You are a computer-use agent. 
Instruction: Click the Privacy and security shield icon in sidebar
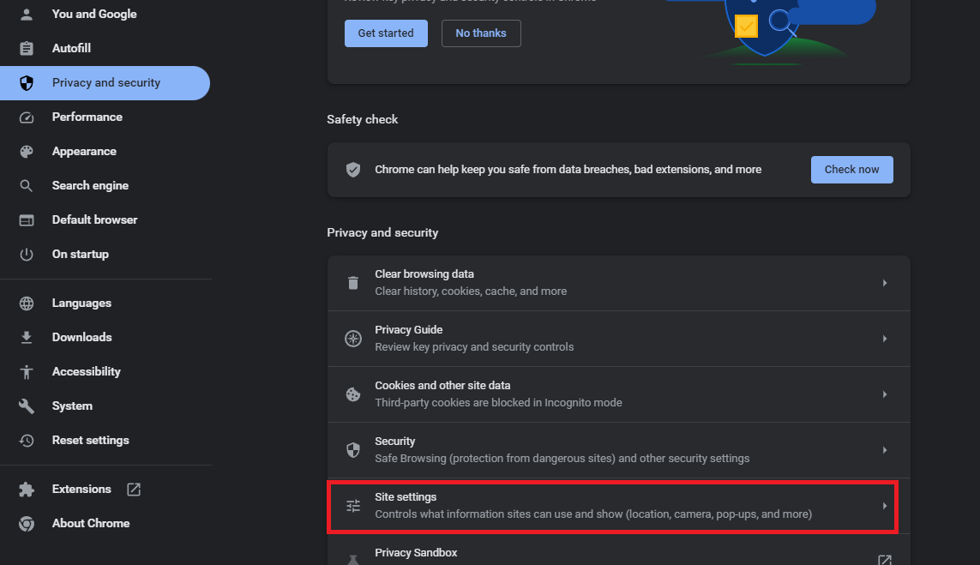pos(27,83)
